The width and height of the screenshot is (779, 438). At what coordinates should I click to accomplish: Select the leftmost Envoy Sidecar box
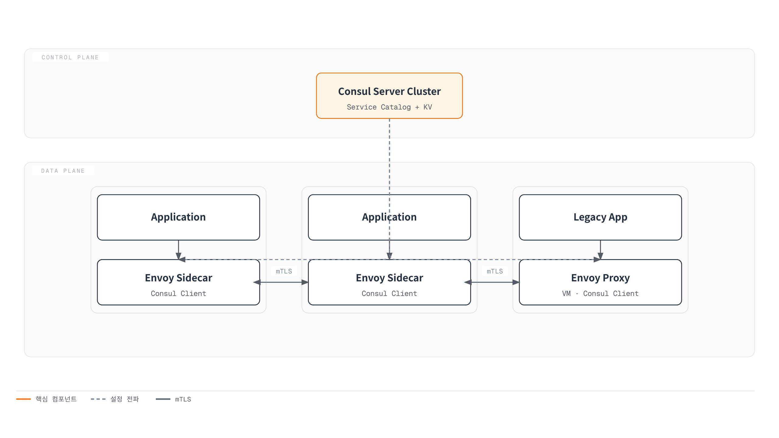point(178,282)
